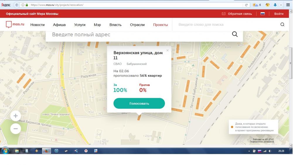
Task: Open the Windows Start button
Action: 5,151
